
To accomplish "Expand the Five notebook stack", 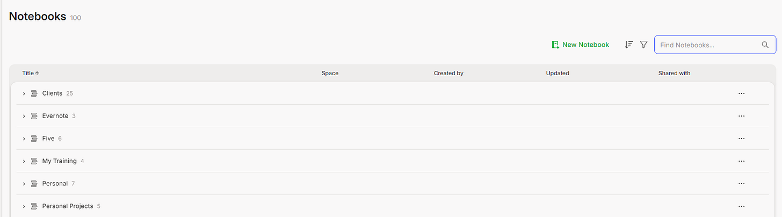I will [x=24, y=139].
